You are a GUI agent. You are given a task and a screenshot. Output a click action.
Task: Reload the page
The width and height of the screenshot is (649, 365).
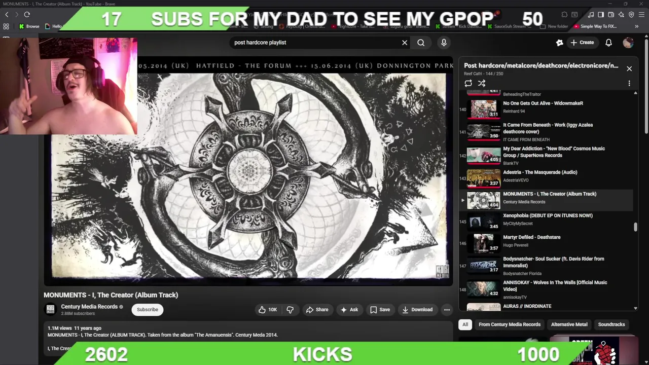pos(27,15)
